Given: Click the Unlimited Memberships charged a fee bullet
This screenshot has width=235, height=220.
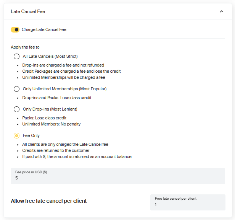Looking at the screenshot, I should [x=63, y=77].
